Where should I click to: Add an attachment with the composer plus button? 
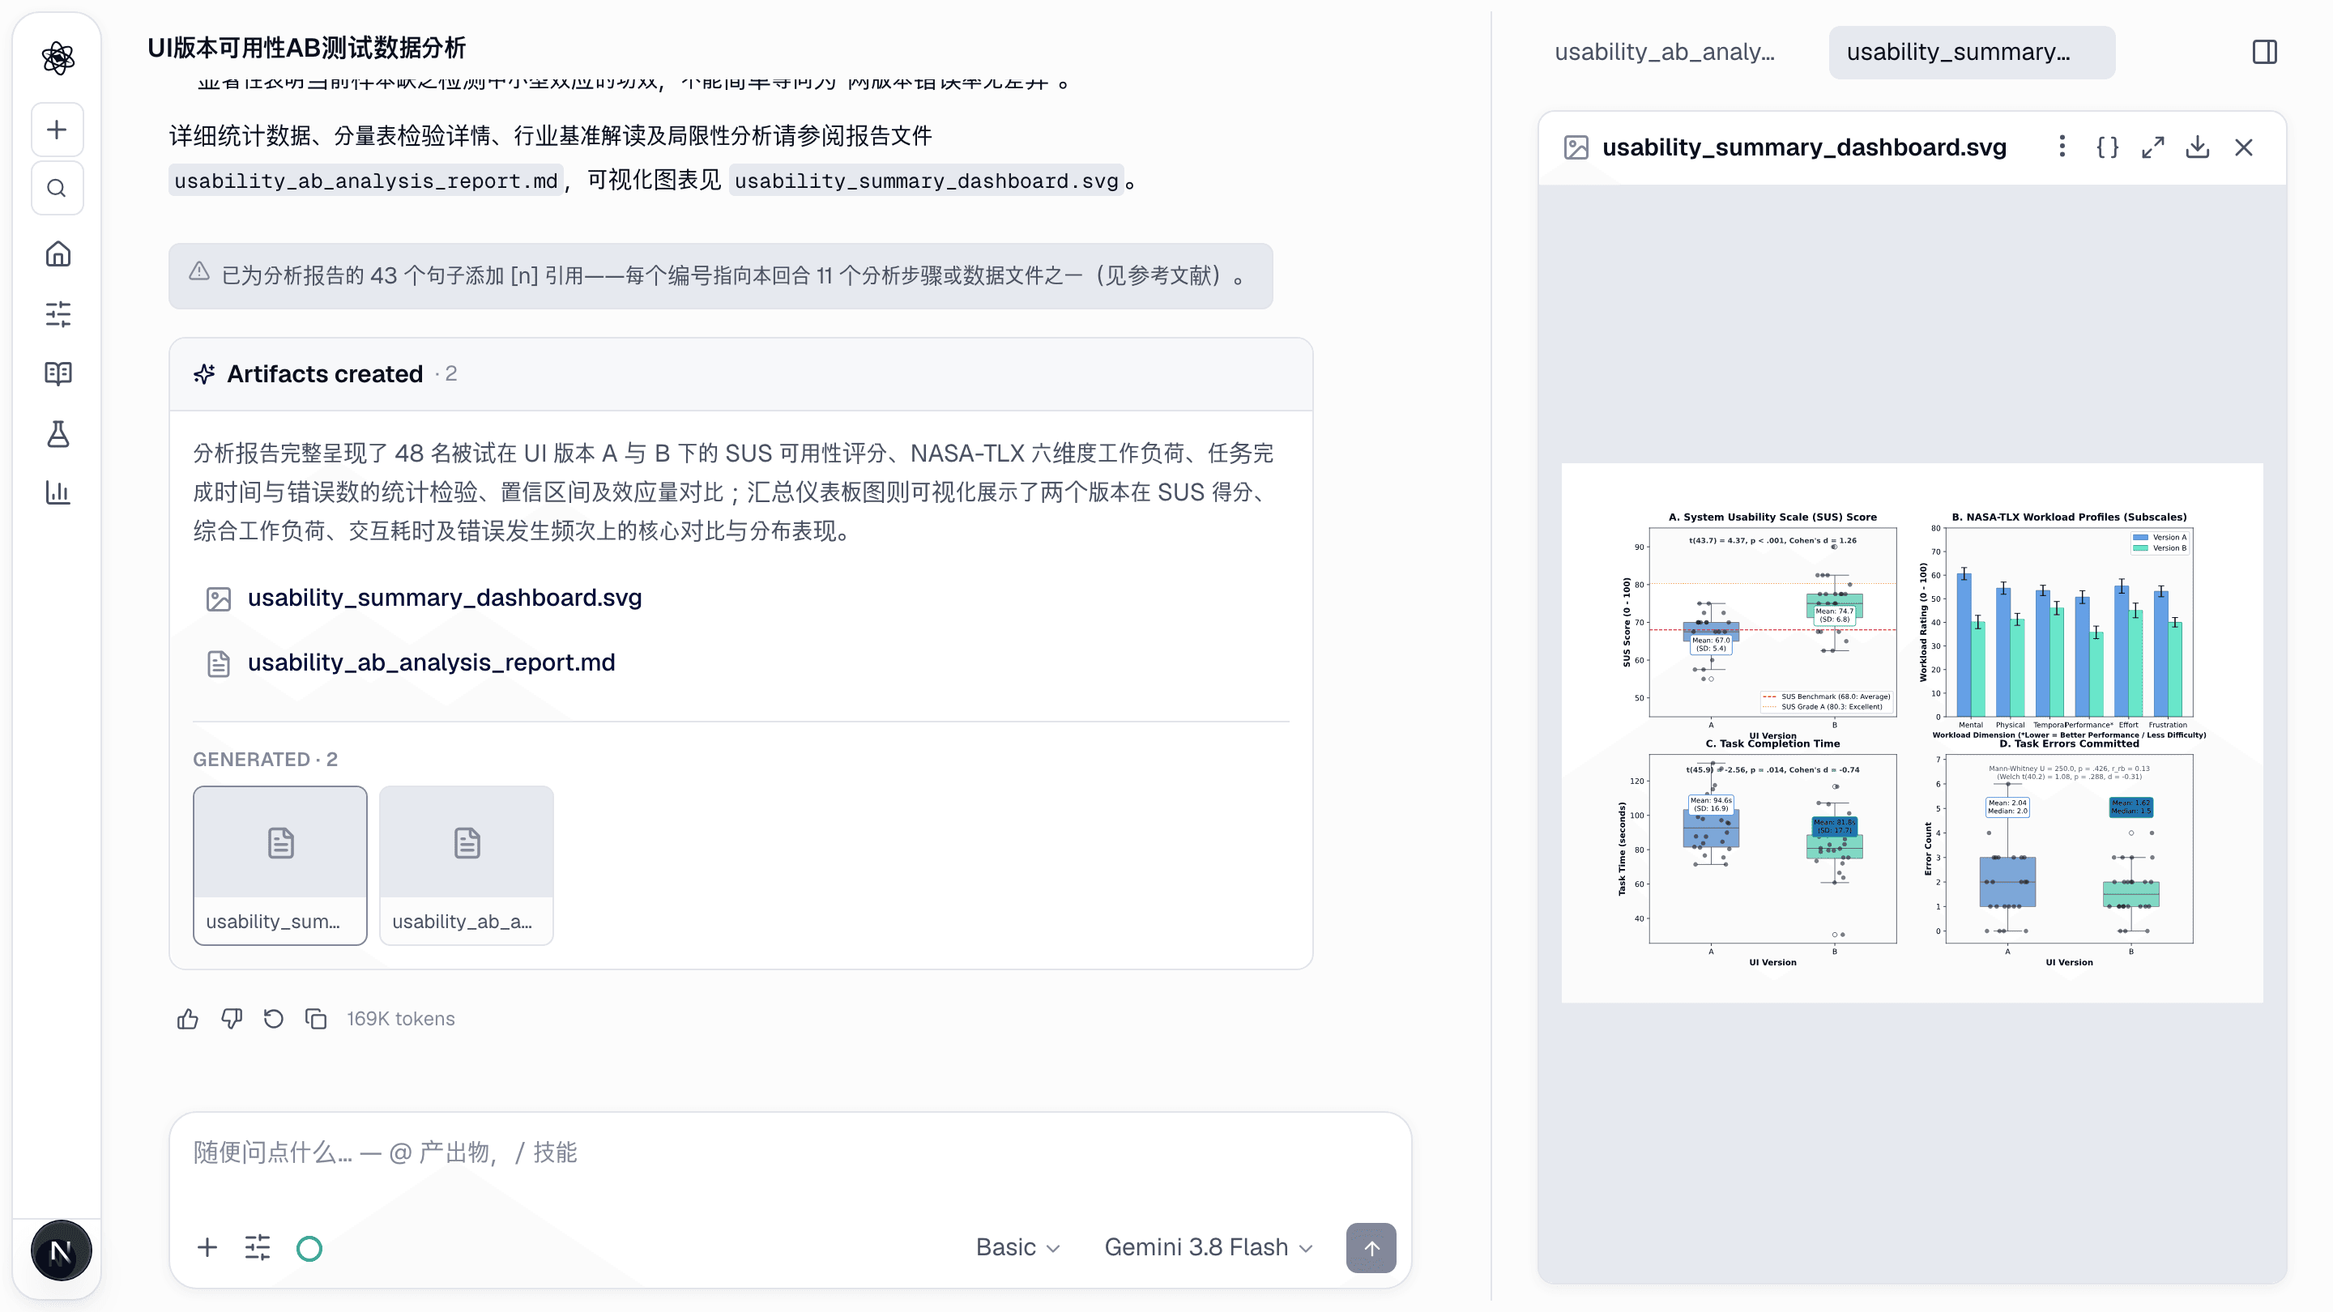pos(207,1248)
